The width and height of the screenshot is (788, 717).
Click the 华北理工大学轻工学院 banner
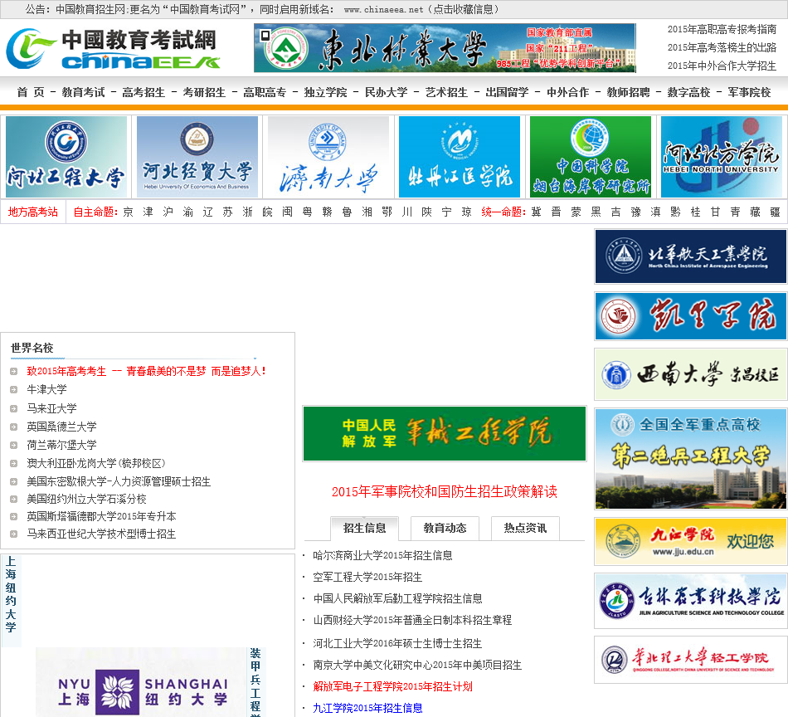coord(690,660)
